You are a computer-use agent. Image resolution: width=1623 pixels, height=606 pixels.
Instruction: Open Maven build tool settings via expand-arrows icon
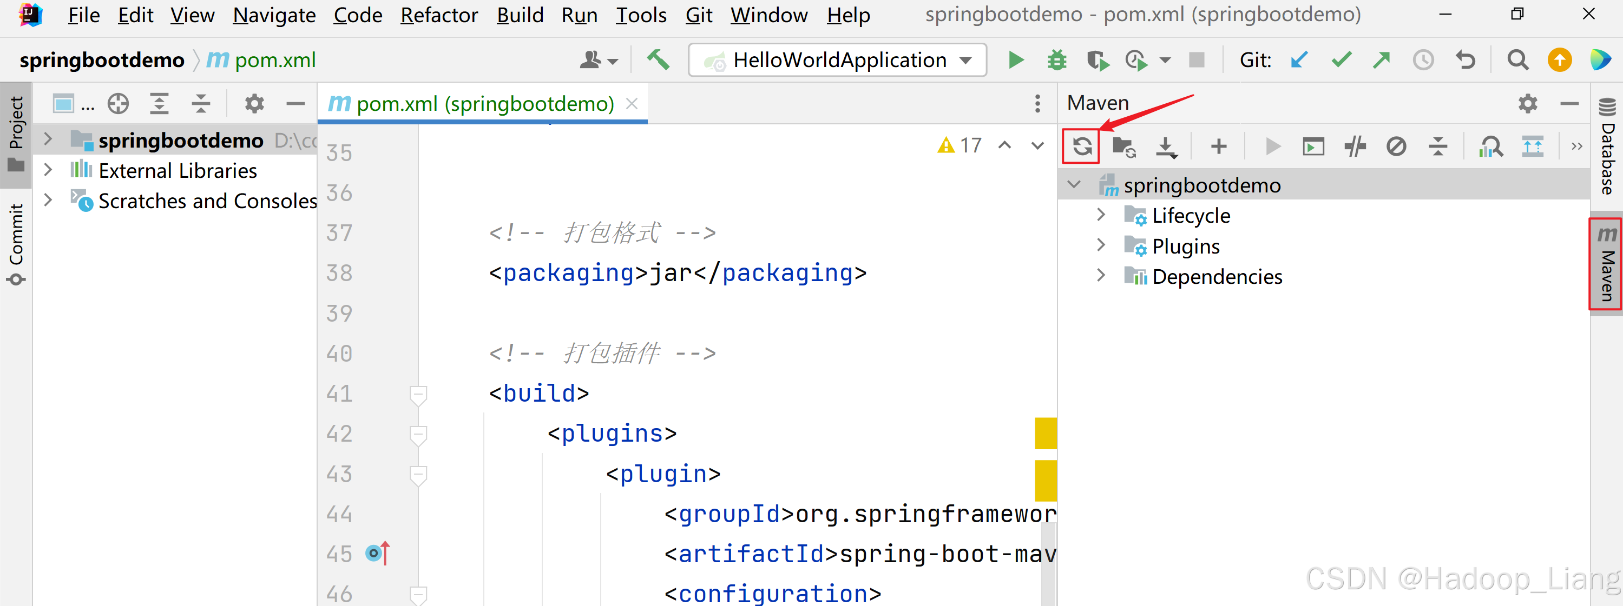coord(1532,146)
